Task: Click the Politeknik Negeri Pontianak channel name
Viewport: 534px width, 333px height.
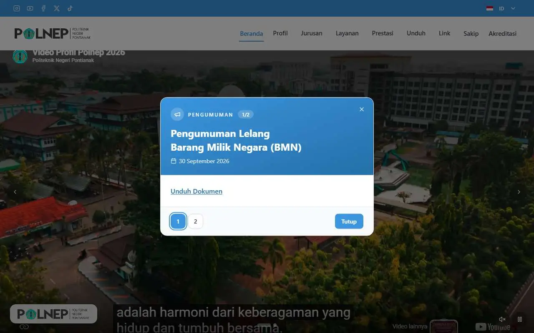Action: click(x=63, y=60)
